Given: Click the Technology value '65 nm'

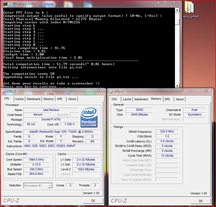Looking at the screenshot, I should pyautogui.click(x=31, y=124).
